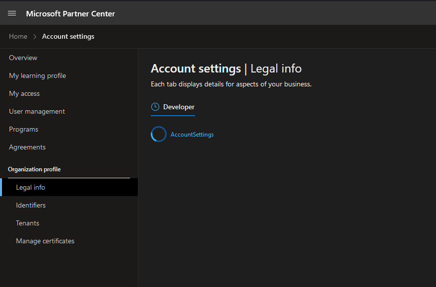Viewport: 436px width, 287px height.
Task: View the Tenants page
Action: pos(27,223)
